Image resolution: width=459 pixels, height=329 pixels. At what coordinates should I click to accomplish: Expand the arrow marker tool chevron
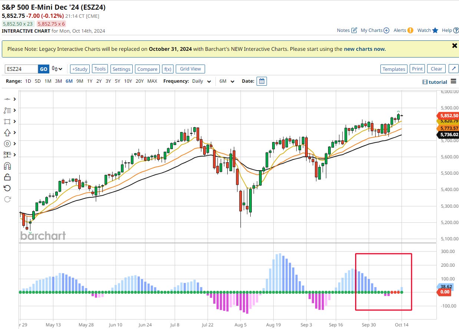tap(14, 132)
